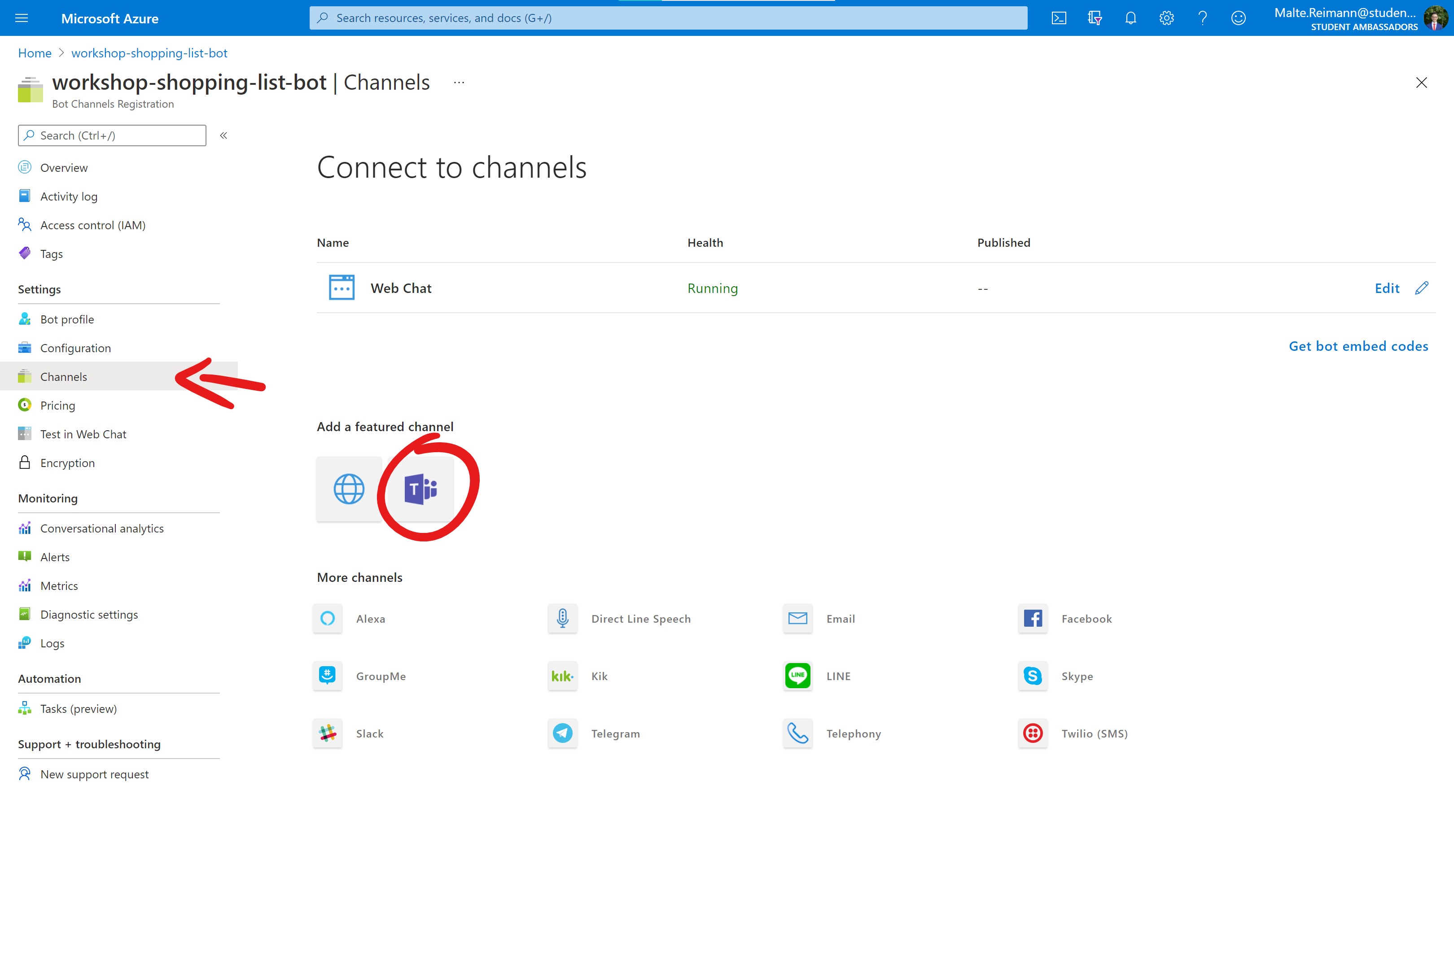Click the Alexa channel icon
The width and height of the screenshot is (1454, 969).
click(329, 619)
